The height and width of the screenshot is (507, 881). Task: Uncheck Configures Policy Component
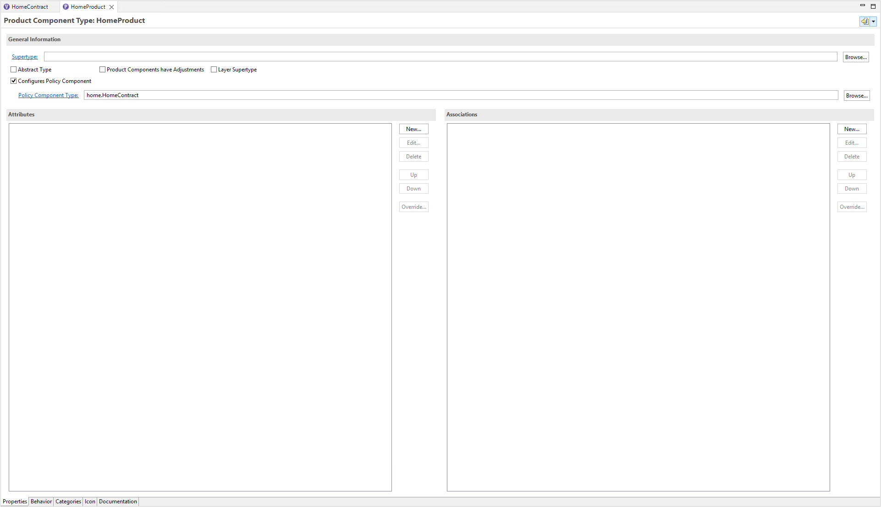point(14,81)
